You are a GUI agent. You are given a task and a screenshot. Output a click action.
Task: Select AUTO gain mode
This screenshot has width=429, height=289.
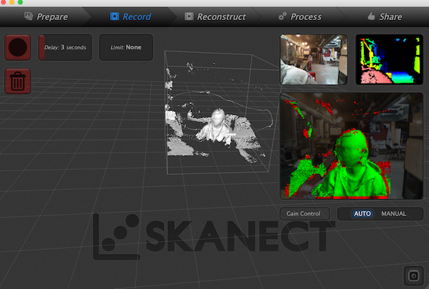pos(363,213)
